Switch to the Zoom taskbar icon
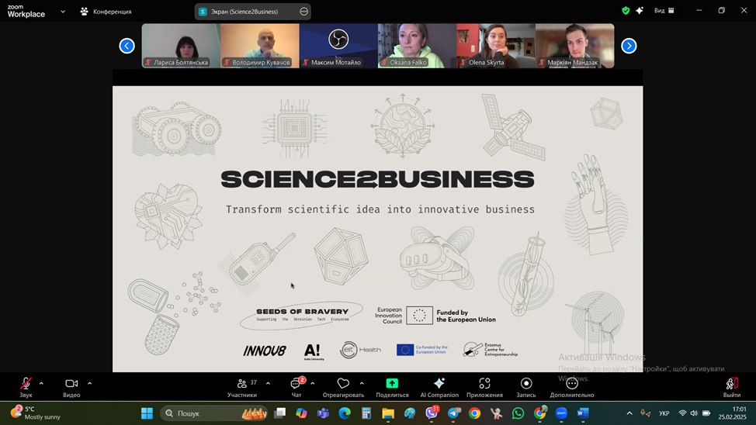Viewport: 756px width, 425px height. point(561,413)
